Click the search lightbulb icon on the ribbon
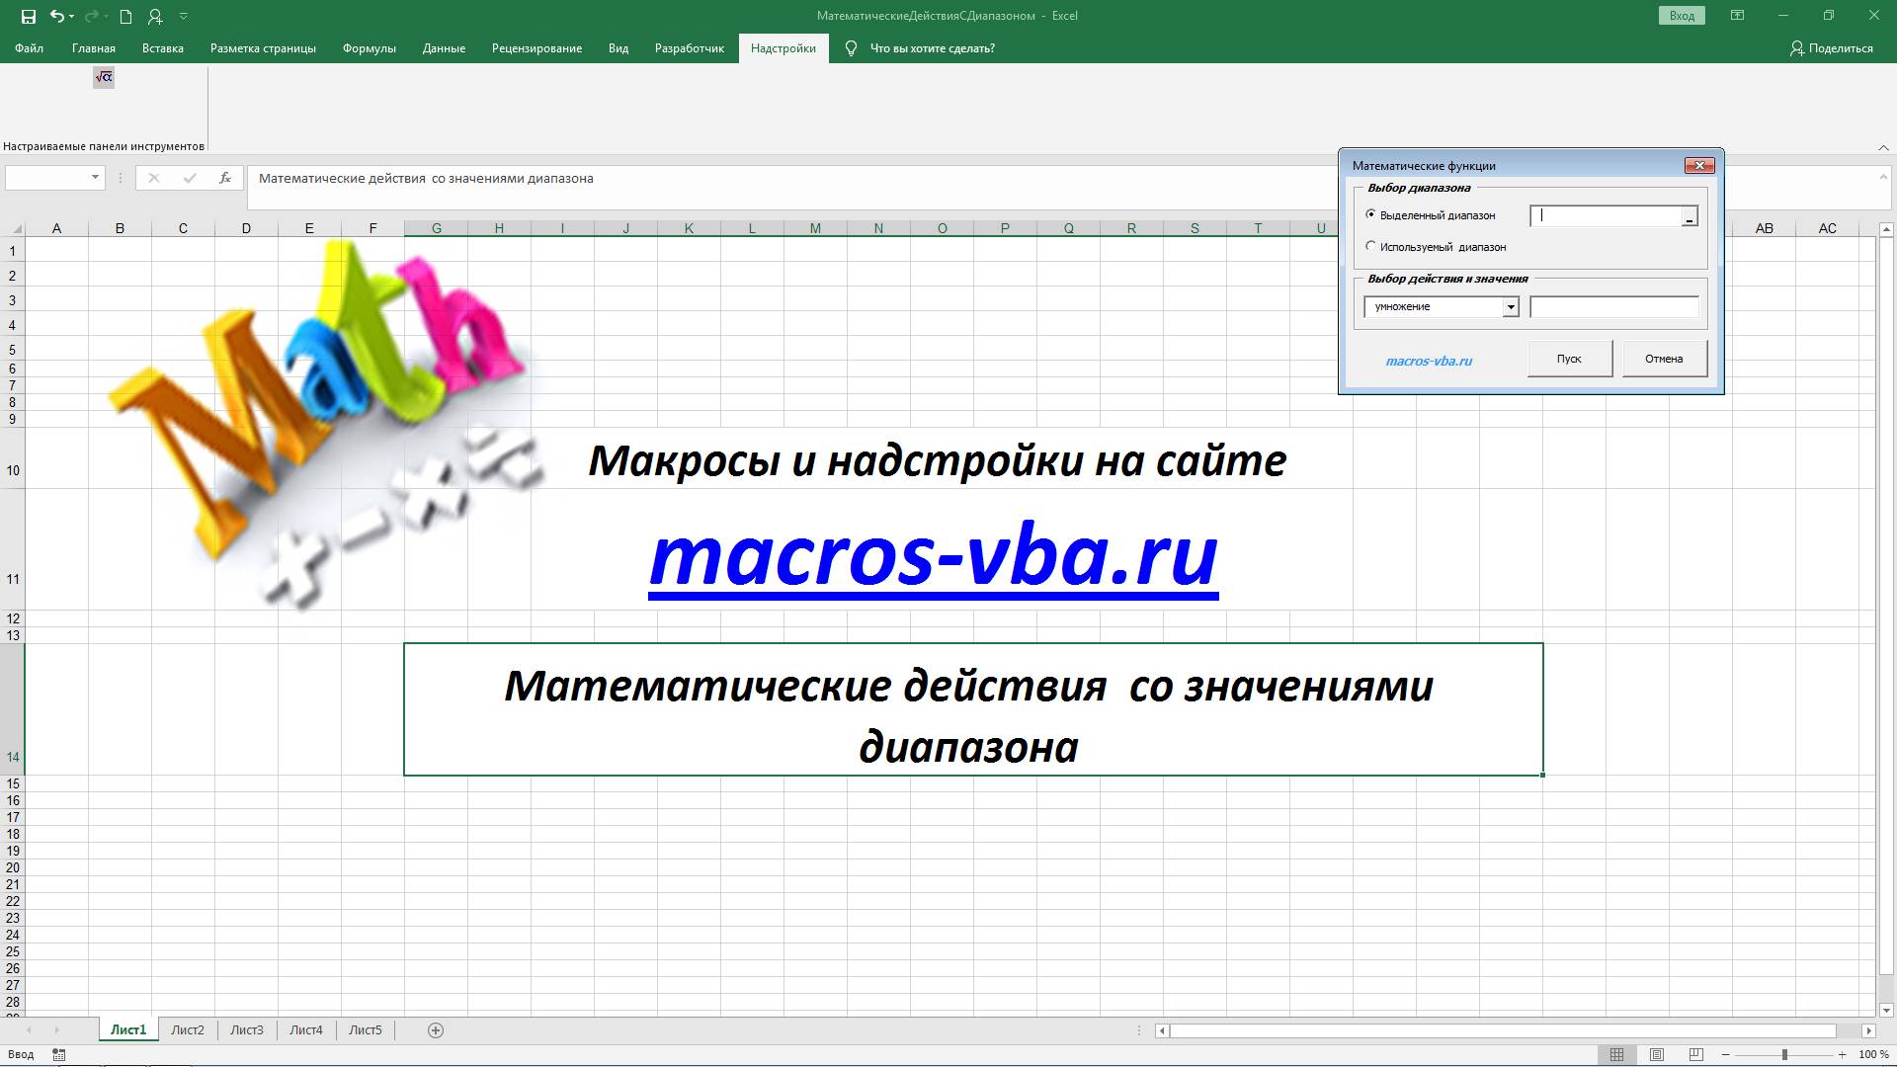This screenshot has width=1897, height=1067. 852,47
